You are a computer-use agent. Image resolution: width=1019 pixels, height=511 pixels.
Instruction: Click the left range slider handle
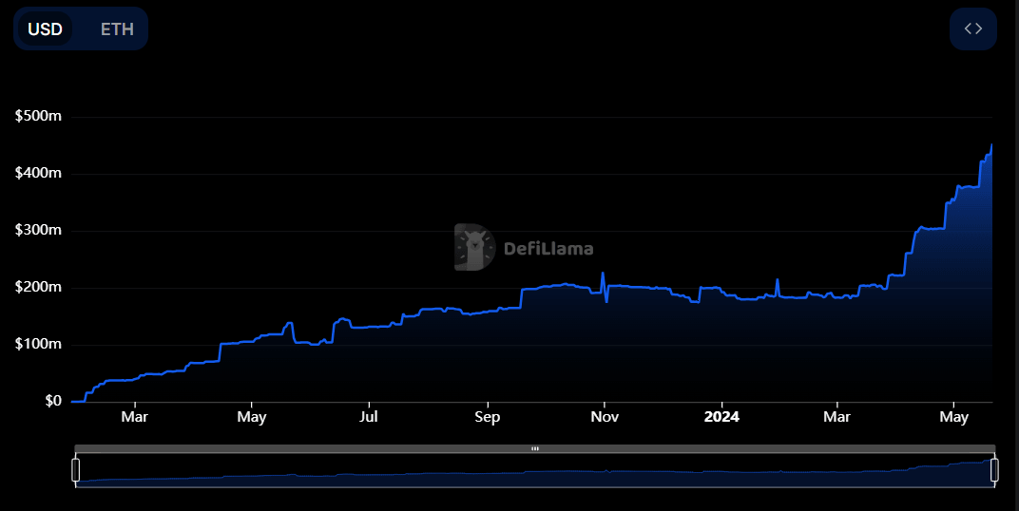coord(75,470)
